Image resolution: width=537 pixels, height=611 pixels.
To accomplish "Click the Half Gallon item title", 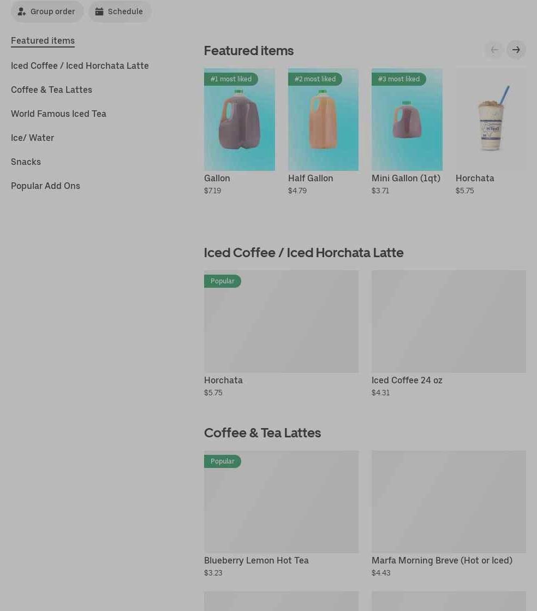I will pos(311,178).
